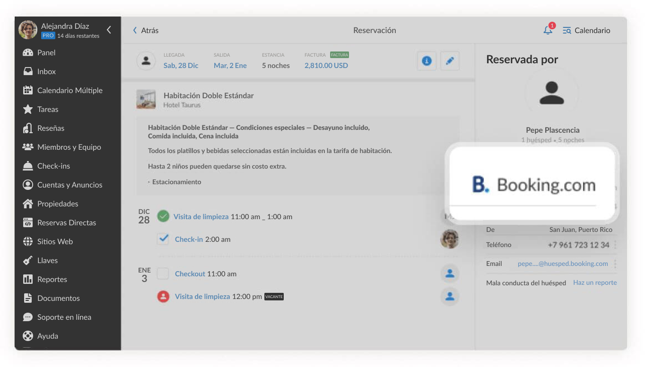Click the green check on Dec 28 cleaning
This screenshot has width=646, height=367.
pyautogui.click(x=163, y=216)
